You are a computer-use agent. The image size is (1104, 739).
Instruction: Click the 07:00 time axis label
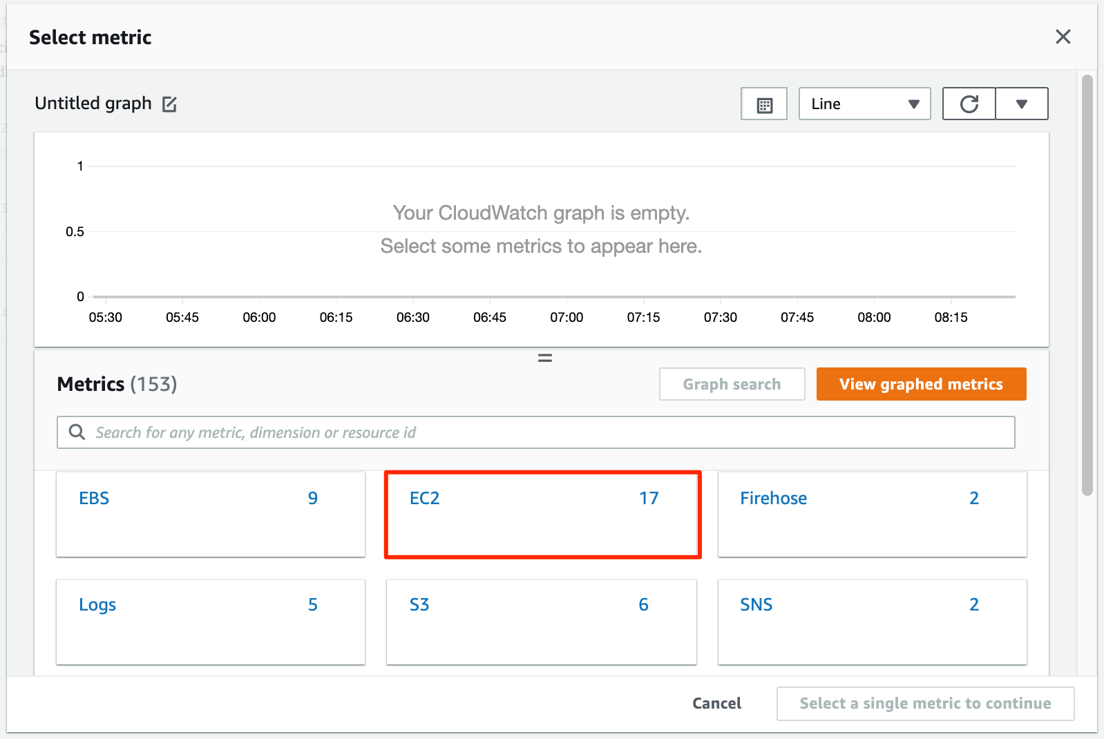(567, 317)
